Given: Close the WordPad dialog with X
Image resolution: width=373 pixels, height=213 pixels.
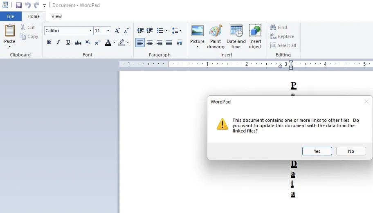Looking at the screenshot, I should pos(366,101).
